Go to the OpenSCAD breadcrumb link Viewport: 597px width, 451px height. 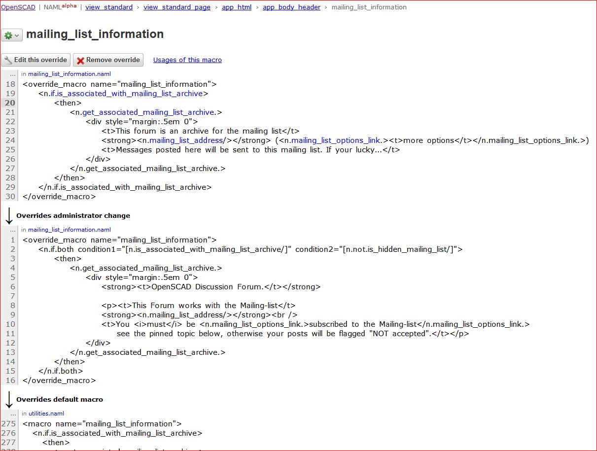tap(18, 7)
